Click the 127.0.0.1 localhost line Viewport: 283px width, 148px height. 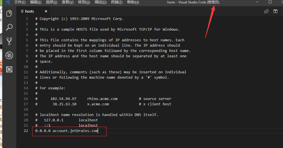66,120
